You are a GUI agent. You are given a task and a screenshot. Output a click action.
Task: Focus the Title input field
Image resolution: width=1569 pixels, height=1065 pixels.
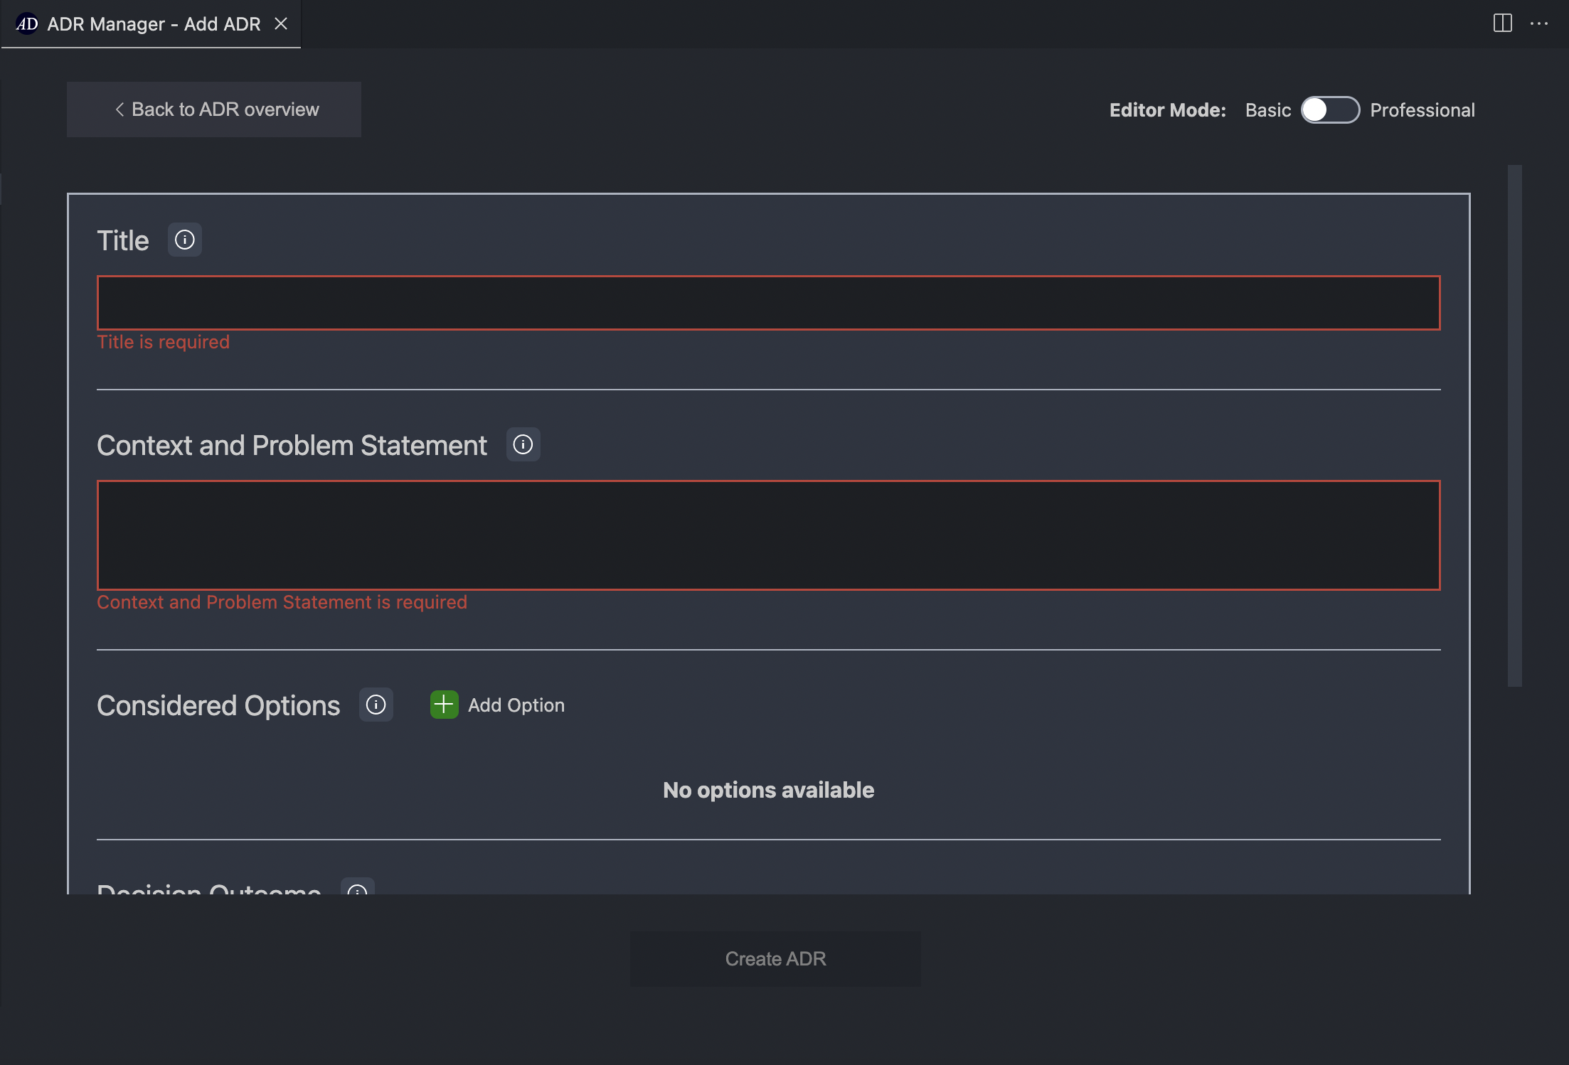[768, 303]
